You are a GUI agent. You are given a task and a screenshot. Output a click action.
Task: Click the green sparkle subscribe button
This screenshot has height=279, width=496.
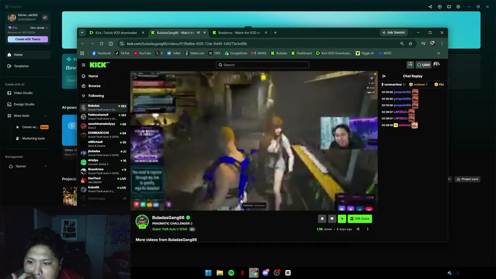pyautogui.click(x=342, y=219)
